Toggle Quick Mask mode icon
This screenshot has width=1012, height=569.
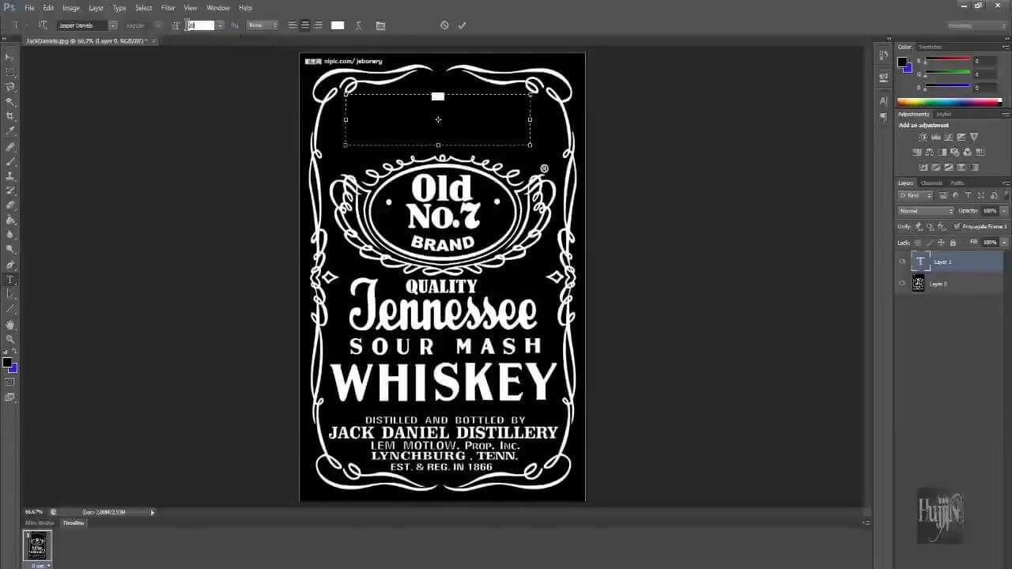click(x=9, y=382)
